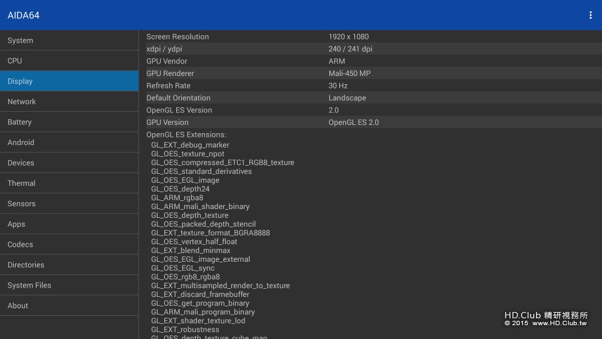
Task: Select GL_OES_compressed_ETC1_RGB8_texture entry
Action: click(x=223, y=163)
